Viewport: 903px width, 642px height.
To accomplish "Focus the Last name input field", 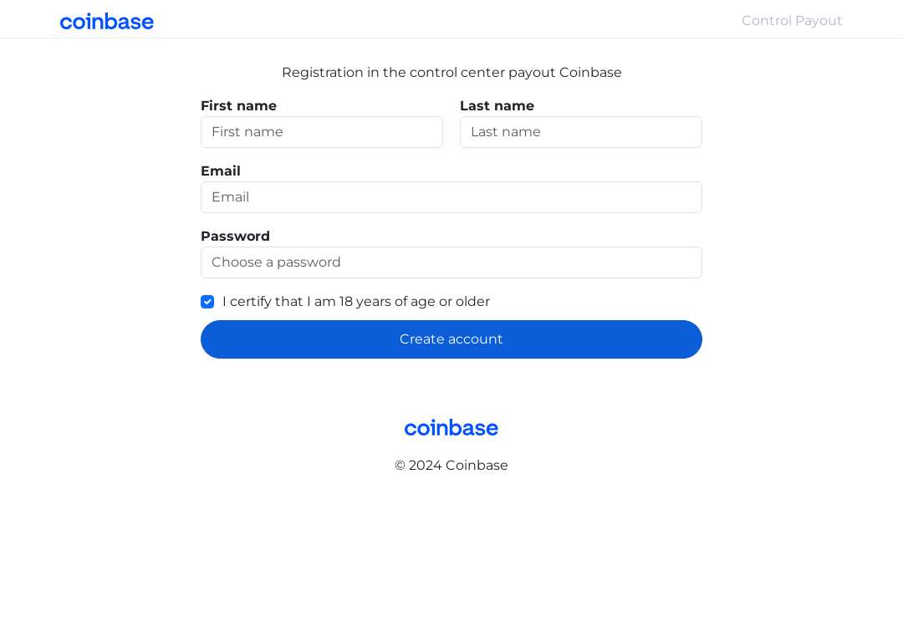I will [580, 132].
